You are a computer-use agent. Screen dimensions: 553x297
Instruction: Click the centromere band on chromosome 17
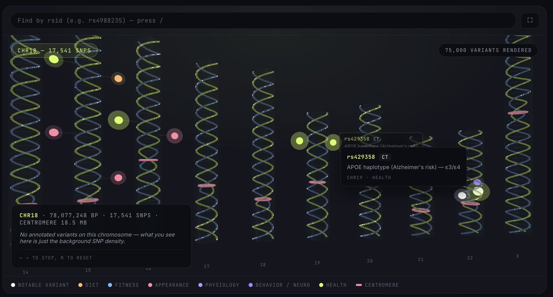[206, 186]
